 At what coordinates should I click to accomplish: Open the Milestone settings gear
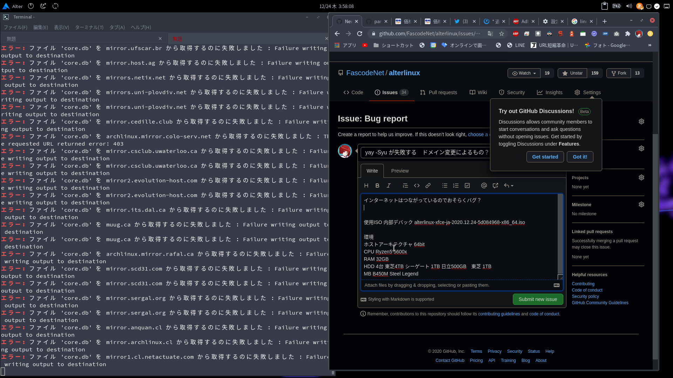(x=641, y=204)
